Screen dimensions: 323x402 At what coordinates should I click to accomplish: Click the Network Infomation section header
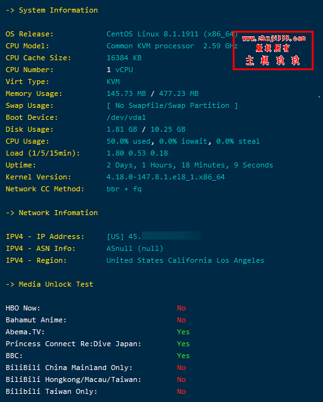pos(51,213)
